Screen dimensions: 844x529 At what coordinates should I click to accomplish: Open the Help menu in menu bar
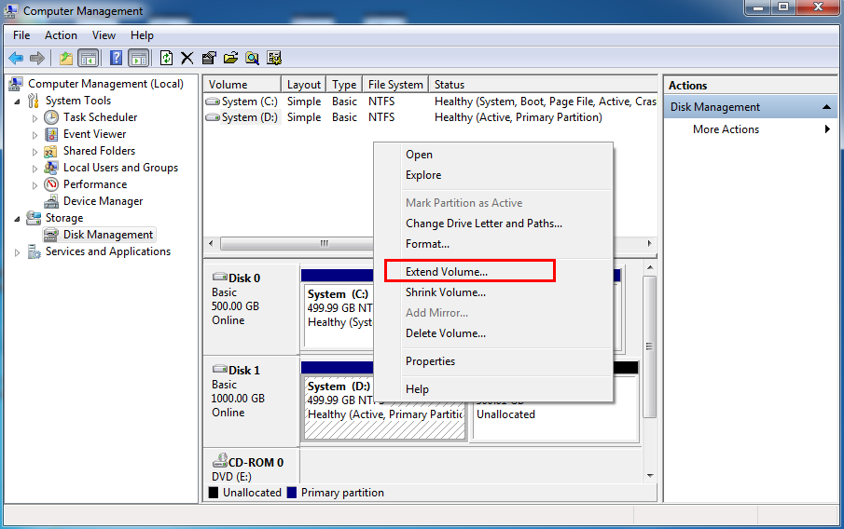(142, 35)
